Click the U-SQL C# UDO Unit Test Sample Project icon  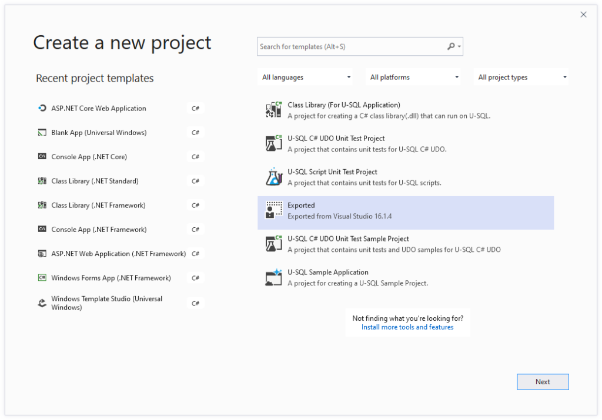[x=273, y=244]
